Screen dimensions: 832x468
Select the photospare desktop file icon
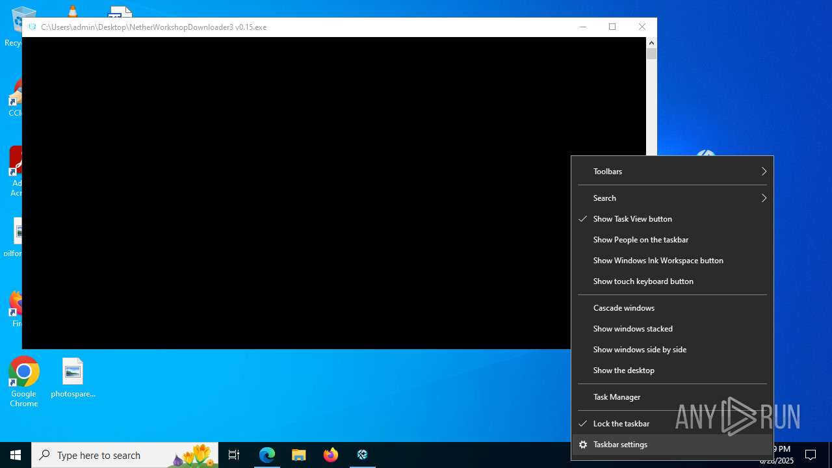point(73,378)
